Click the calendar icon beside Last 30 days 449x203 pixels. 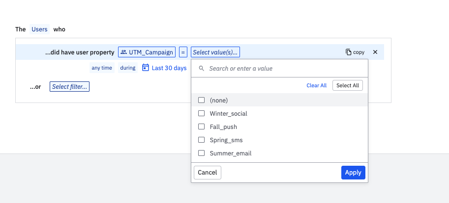(146, 68)
